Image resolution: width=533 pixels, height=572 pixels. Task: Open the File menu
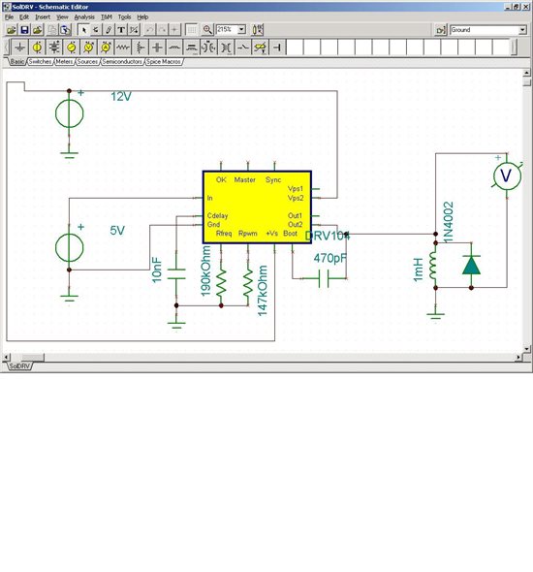point(9,17)
